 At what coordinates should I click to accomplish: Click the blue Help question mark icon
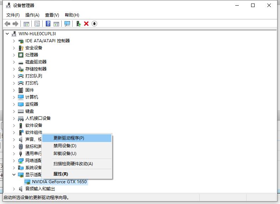coord(48,24)
